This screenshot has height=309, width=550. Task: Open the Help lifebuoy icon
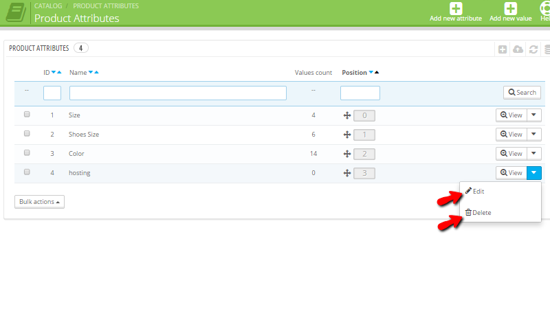pyautogui.click(x=545, y=8)
